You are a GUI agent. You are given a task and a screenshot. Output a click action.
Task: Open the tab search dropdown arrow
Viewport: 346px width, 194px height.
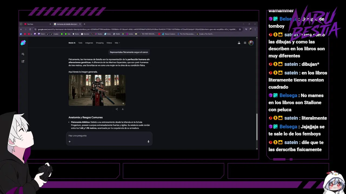pyautogui.click(x=21, y=24)
